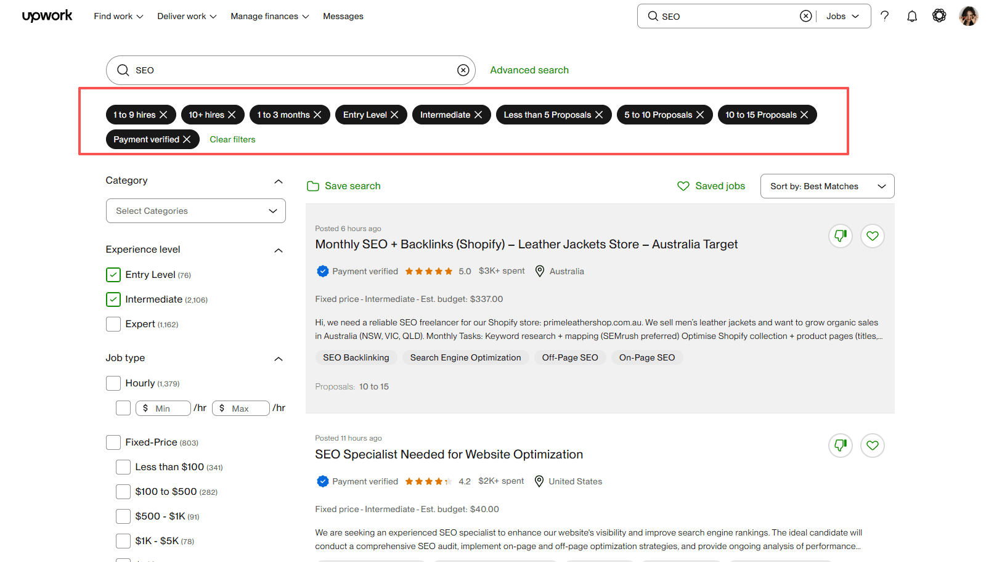Screen dimensions: 1002x562
Task: Open the Advanced search link
Action: point(529,70)
